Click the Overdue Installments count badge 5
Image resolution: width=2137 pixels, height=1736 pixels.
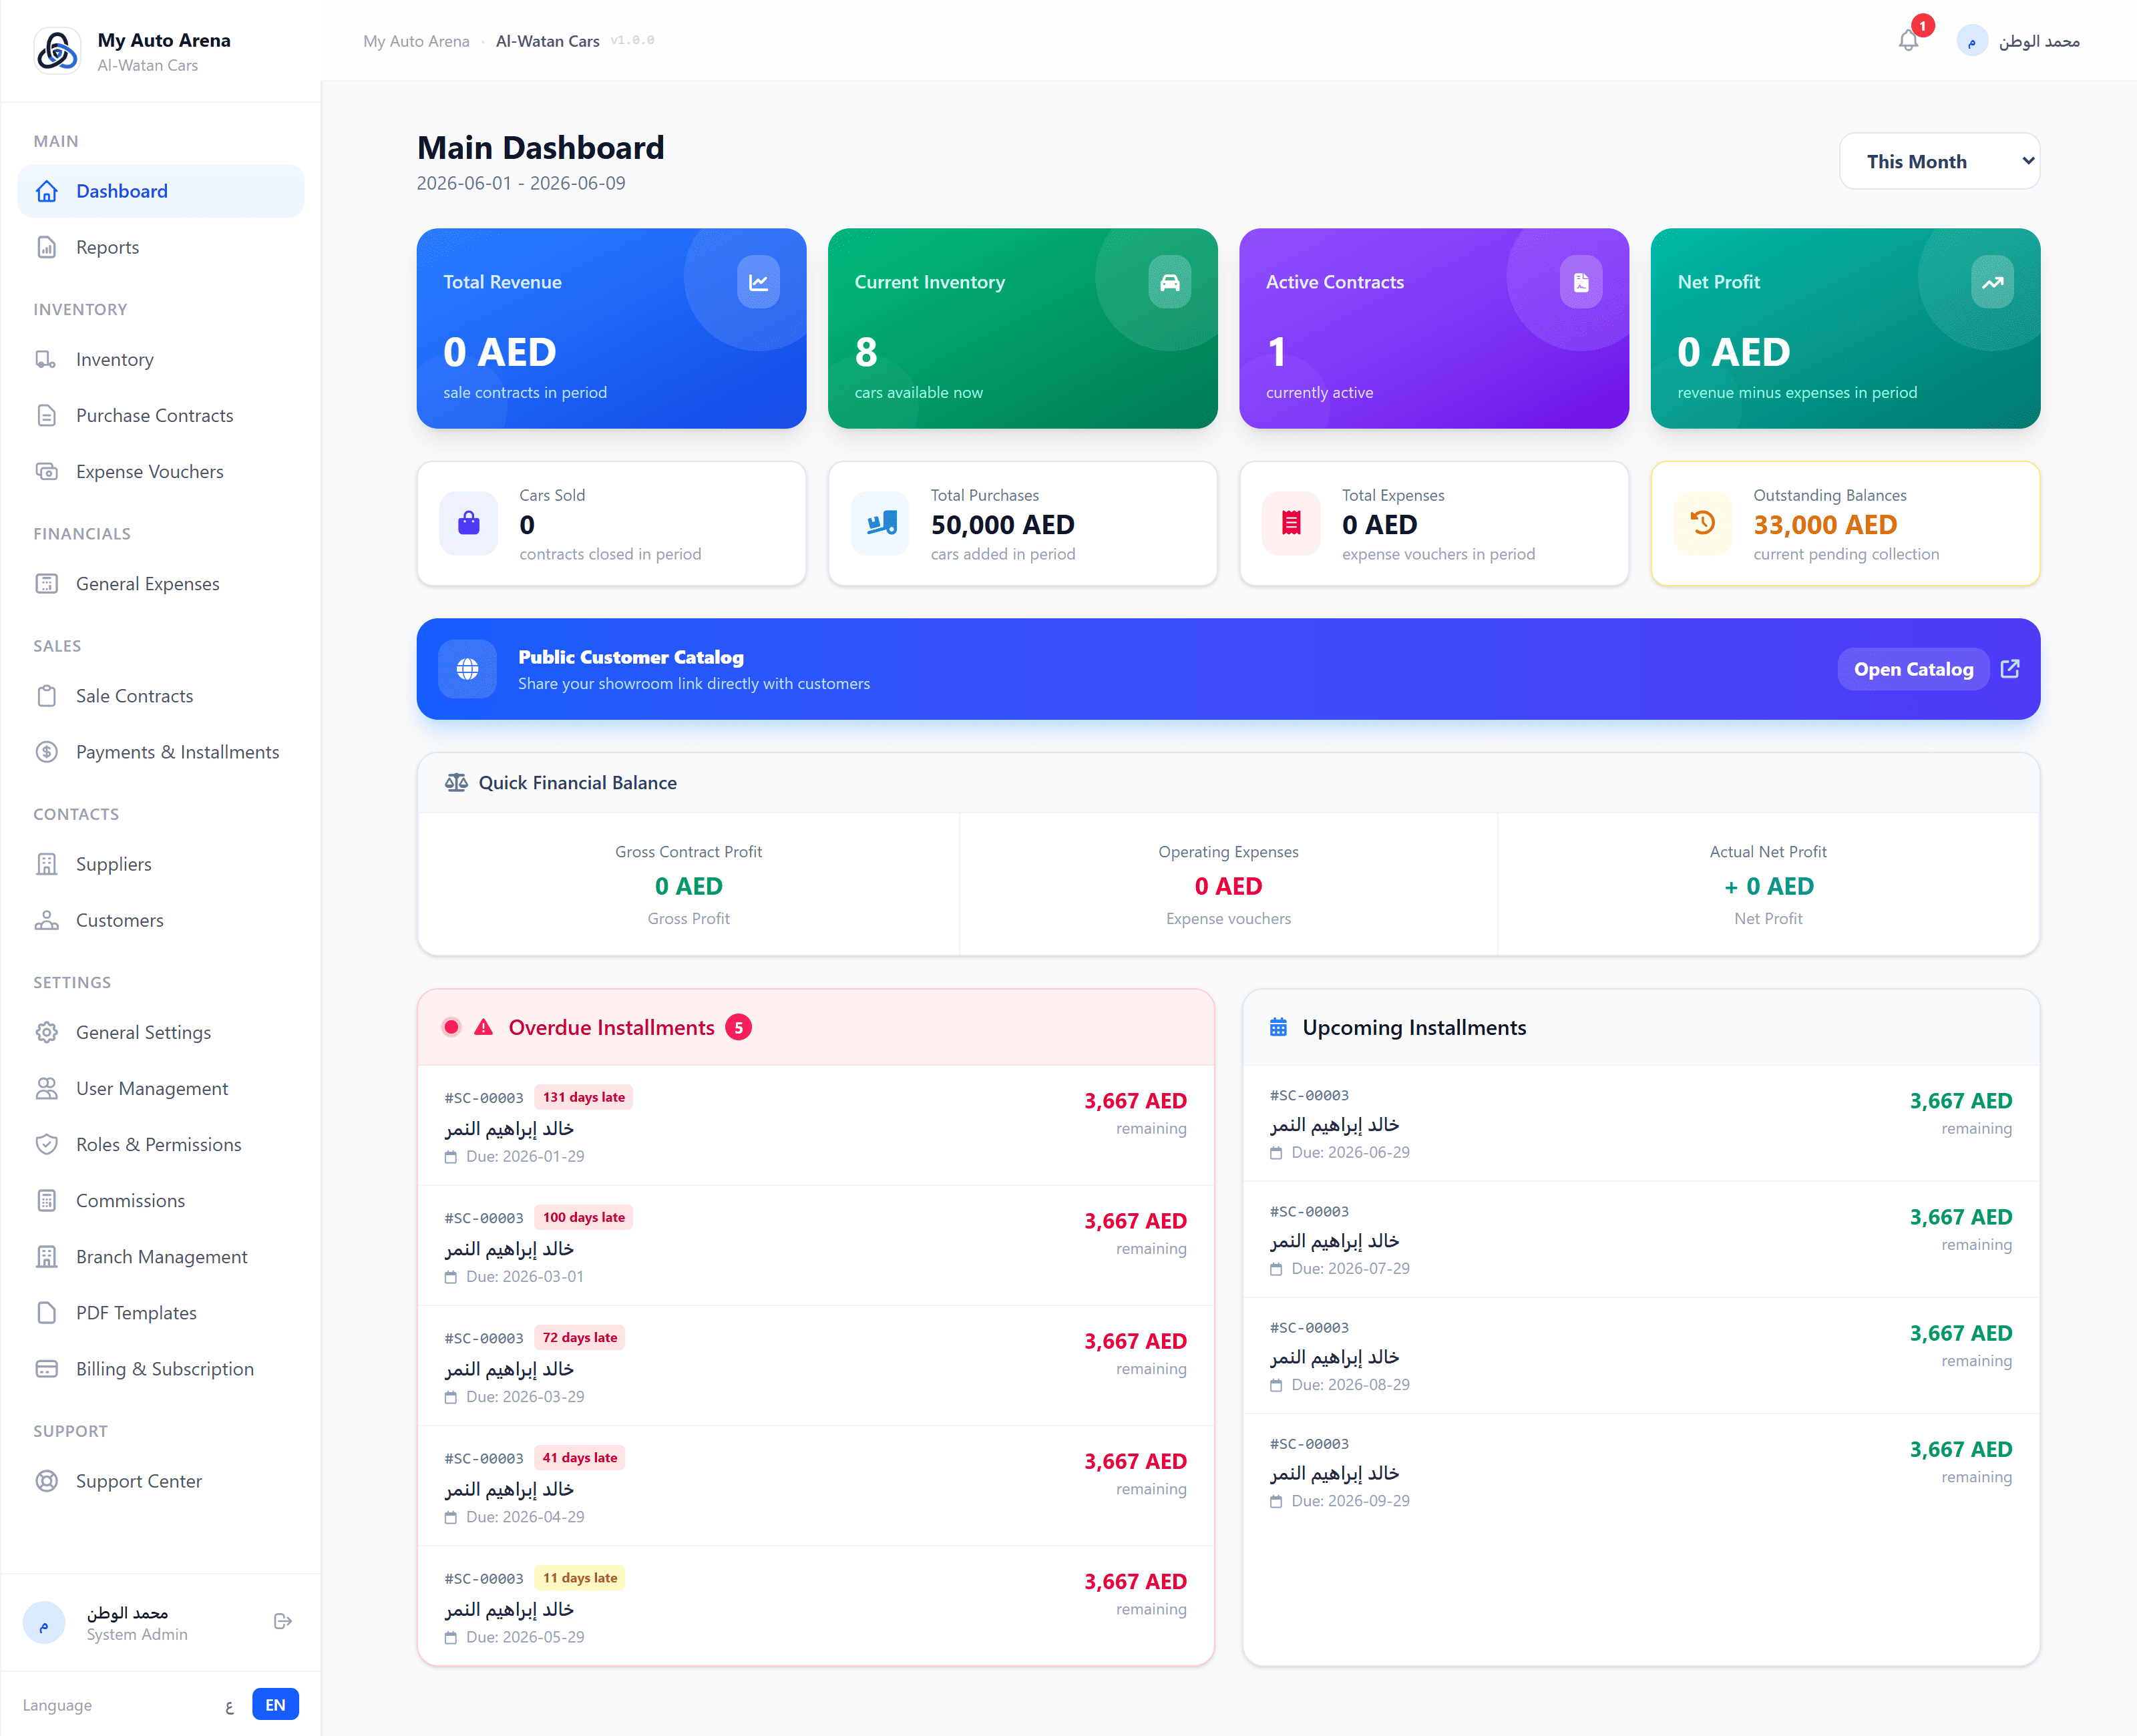tap(738, 1027)
